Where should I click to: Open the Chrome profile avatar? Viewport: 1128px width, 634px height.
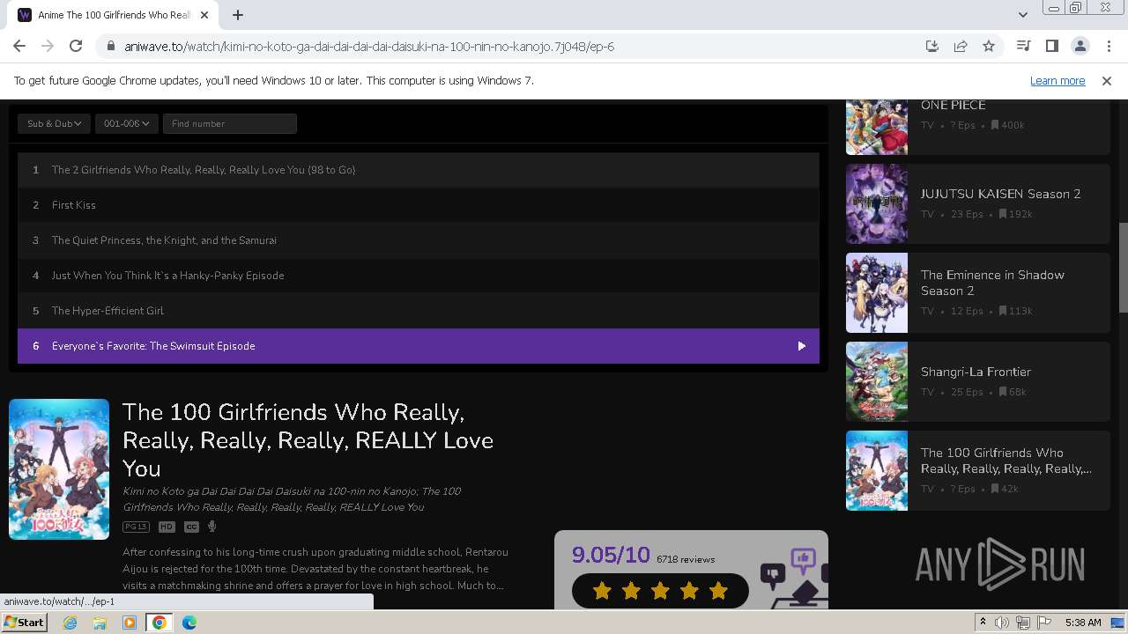[x=1080, y=46]
